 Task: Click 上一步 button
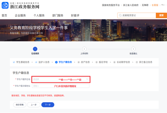pyautogui.click(x=34, y=105)
